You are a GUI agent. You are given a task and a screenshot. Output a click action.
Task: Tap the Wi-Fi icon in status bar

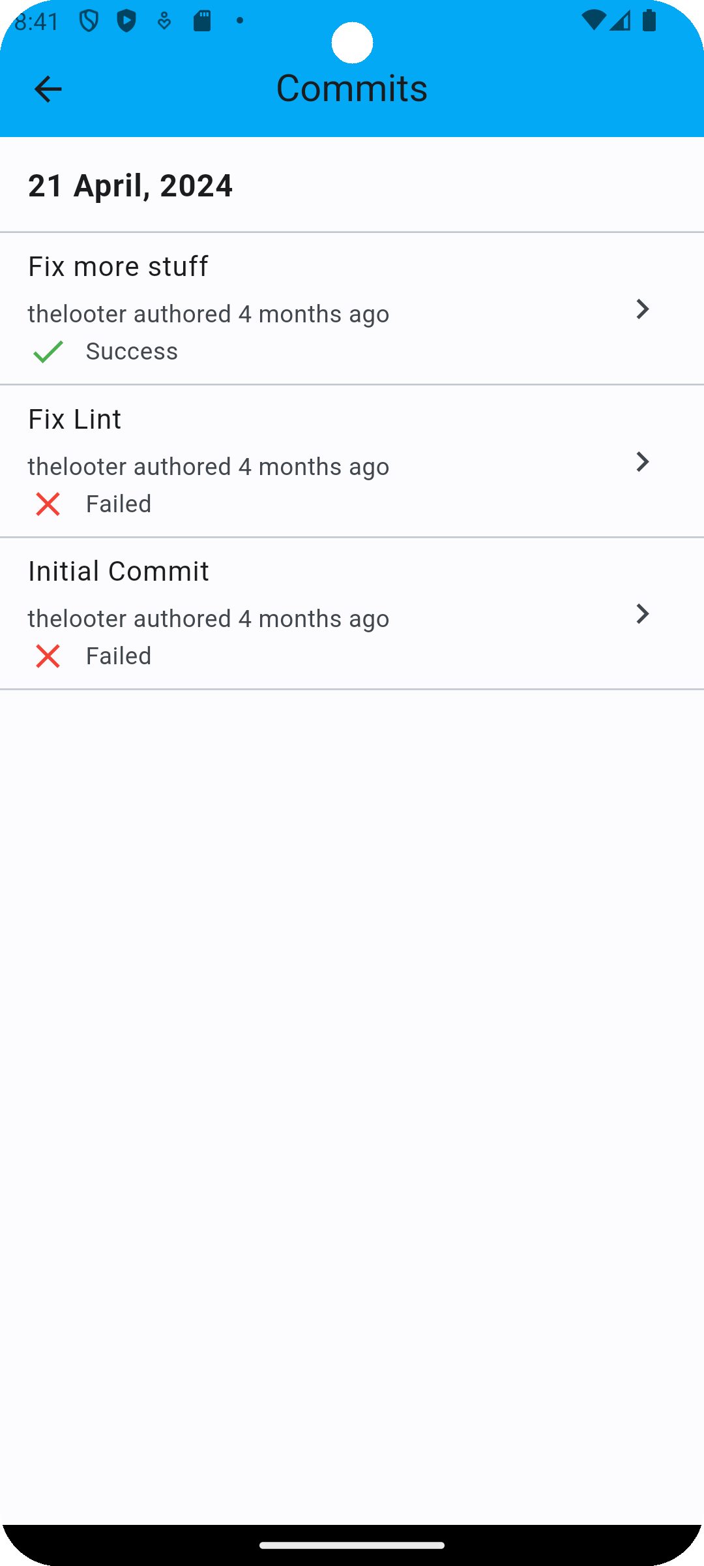pyautogui.click(x=593, y=20)
